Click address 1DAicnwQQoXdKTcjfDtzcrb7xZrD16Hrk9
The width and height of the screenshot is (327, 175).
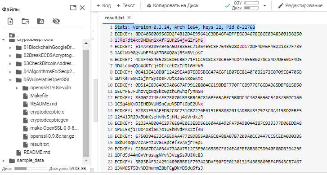click(159, 66)
